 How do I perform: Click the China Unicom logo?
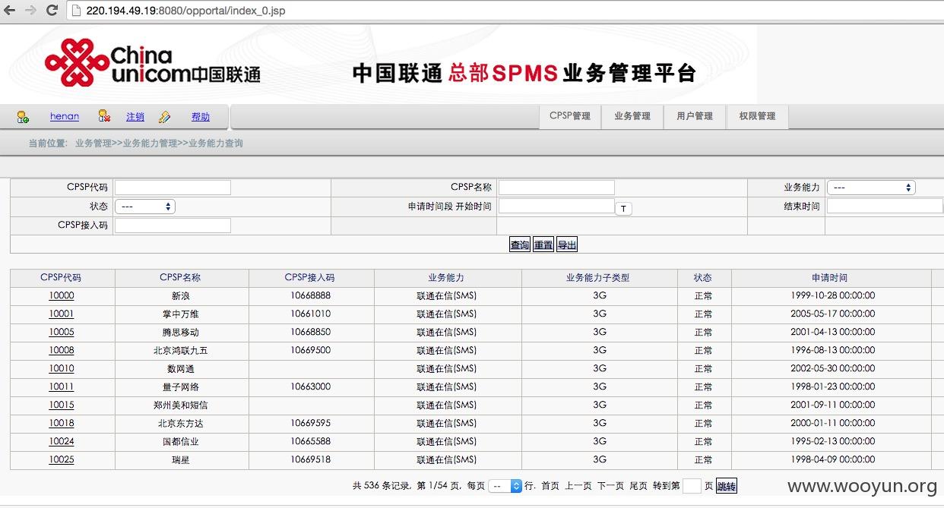click(x=152, y=63)
